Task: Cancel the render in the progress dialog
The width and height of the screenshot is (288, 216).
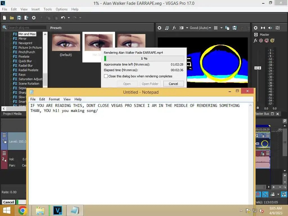Action: coord(173,84)
